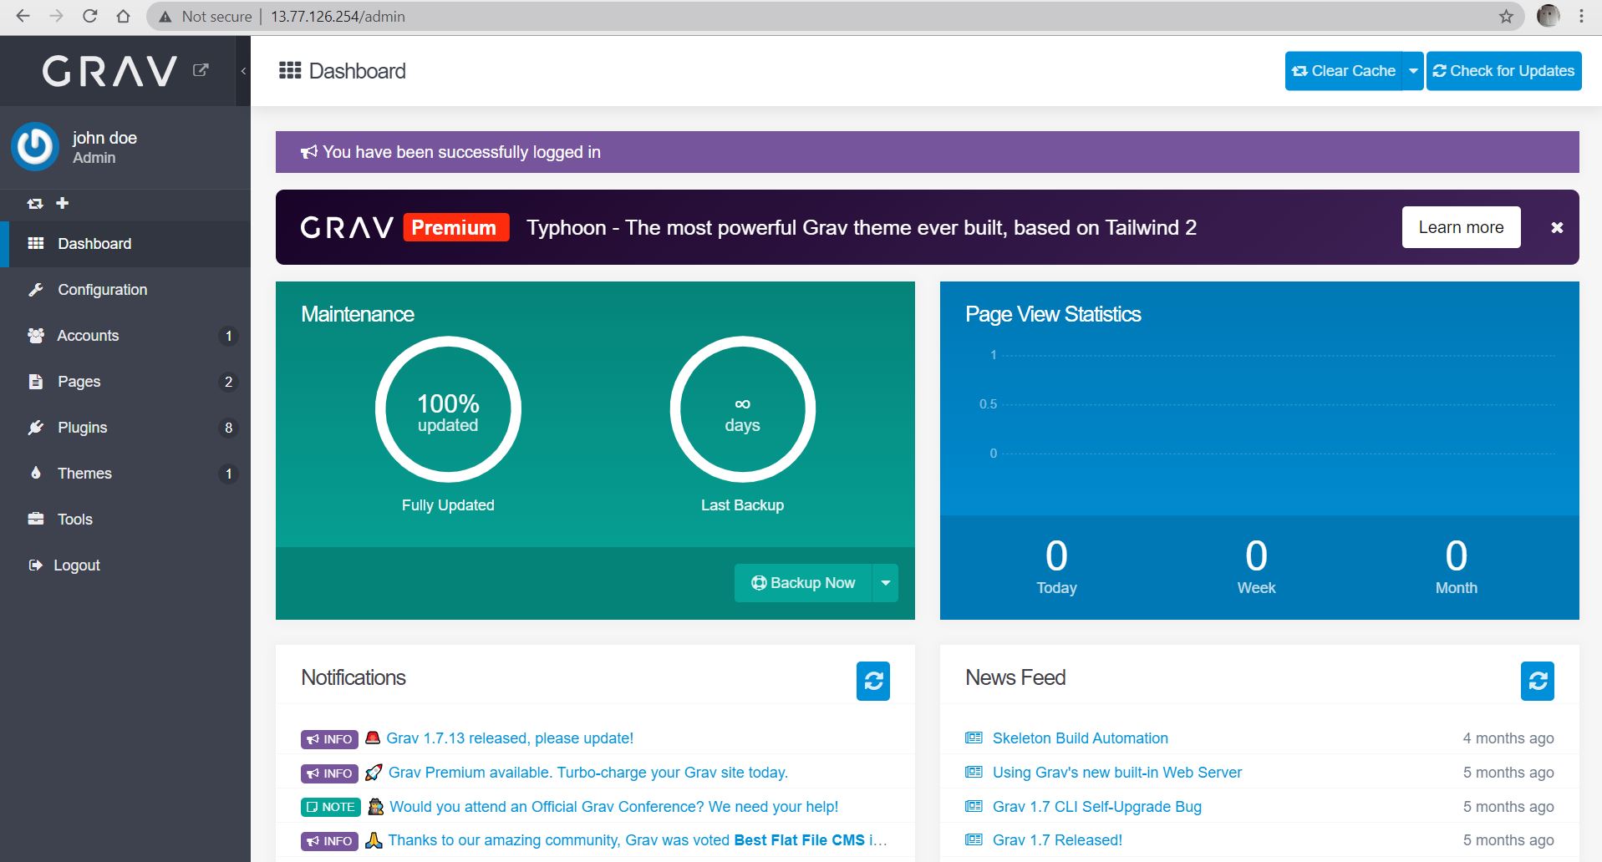Image resolution: width=1602 pixels, height=862 pixels.
Task: Dismiss the Grav Premium banner
Action: [1557, 227]
